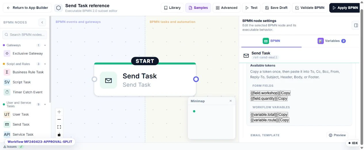Copy the {{variable.route}} token
364x150 pixels.
coord(284,120)
